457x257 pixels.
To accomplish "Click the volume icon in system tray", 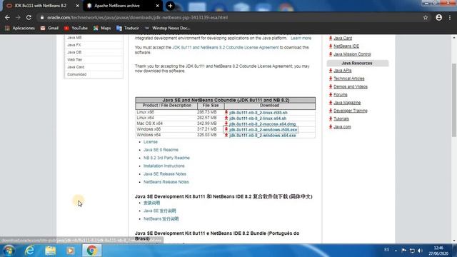I will (x=420, y=251).
